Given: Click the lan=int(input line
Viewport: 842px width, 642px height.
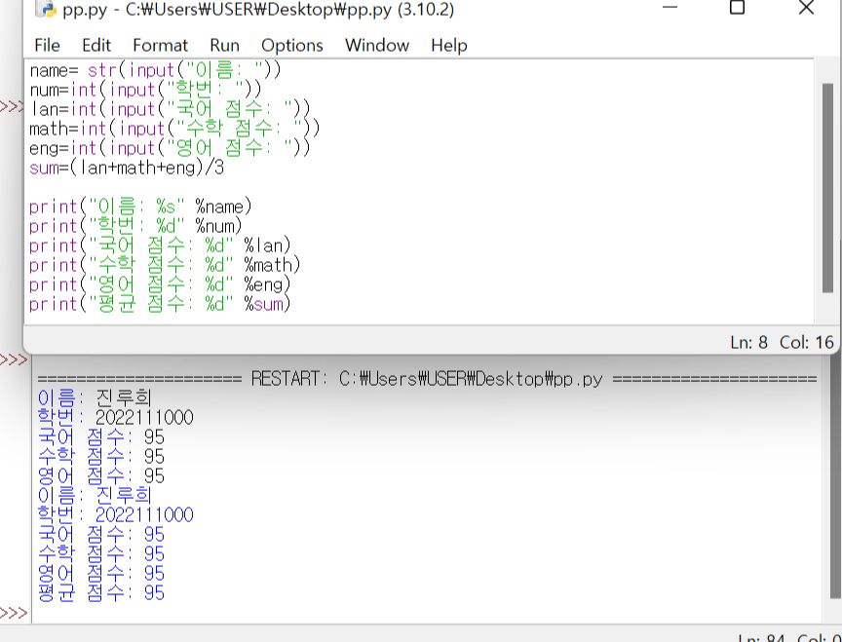Looking at the screenshot, I should [x=170, y=109].
